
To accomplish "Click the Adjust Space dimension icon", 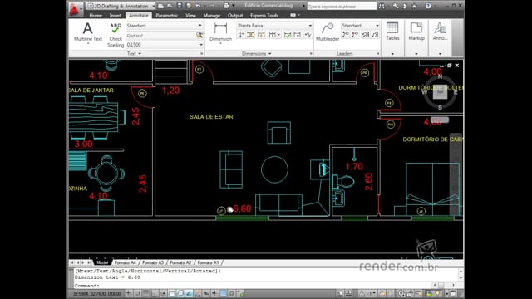I will [250, 35].
